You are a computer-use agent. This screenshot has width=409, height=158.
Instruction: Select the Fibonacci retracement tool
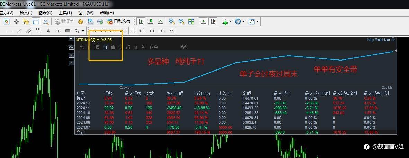pyautogui.click(x=38, y=31)
